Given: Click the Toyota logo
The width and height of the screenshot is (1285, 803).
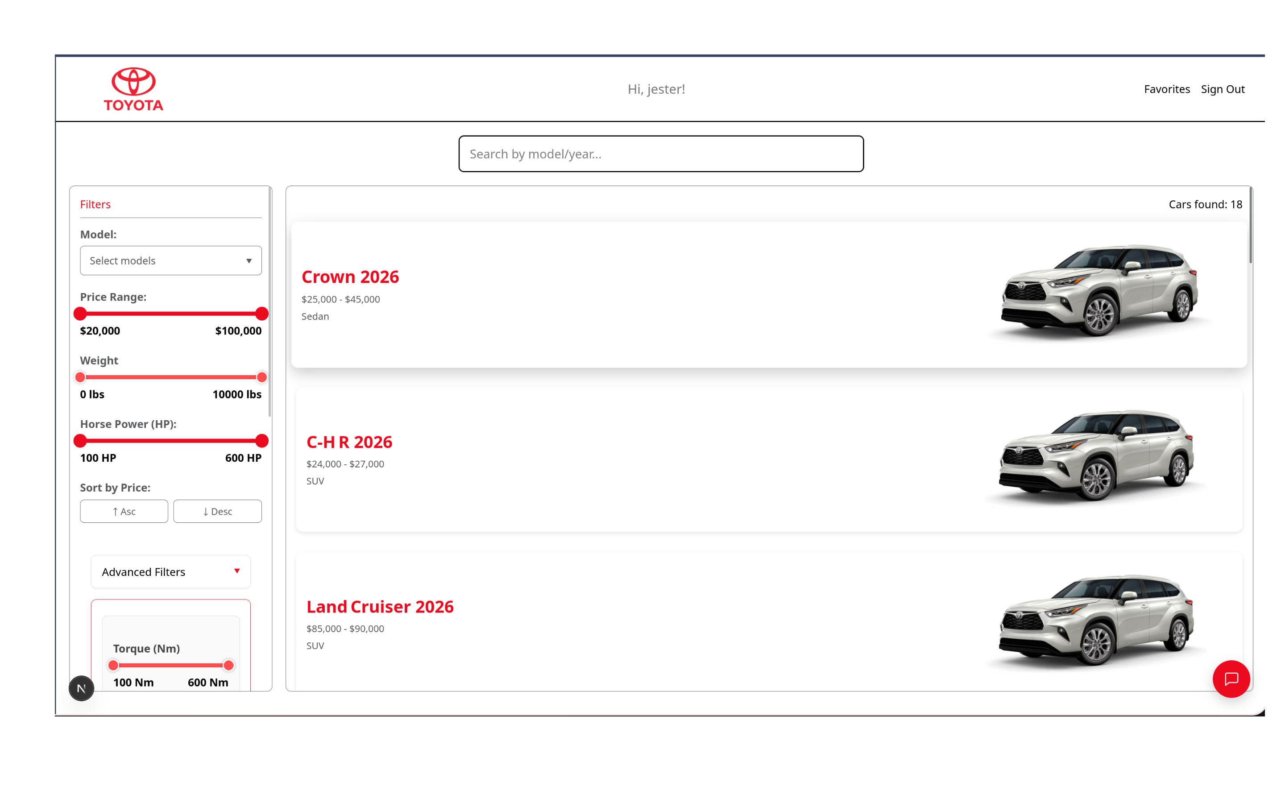Looking at the screenshot, I should [133, 89].
